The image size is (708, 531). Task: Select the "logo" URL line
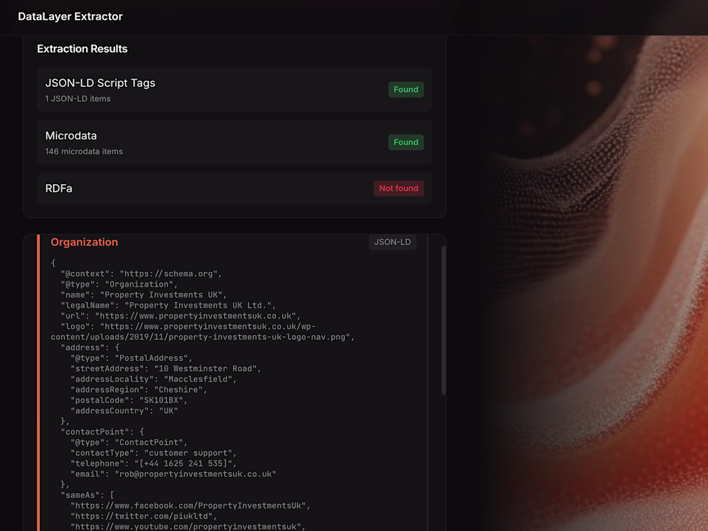pos(188,326)
